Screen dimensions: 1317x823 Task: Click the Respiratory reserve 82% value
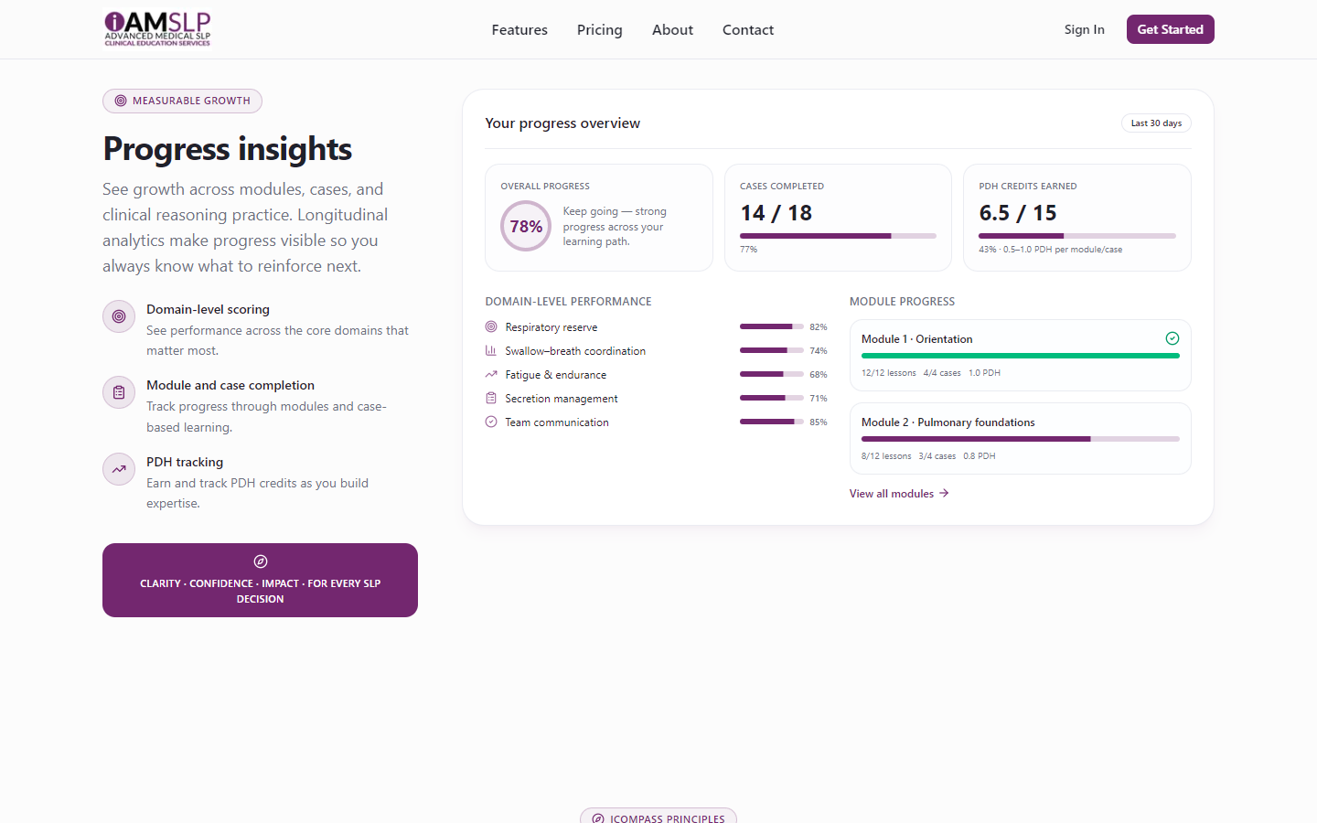coord(819,326)
